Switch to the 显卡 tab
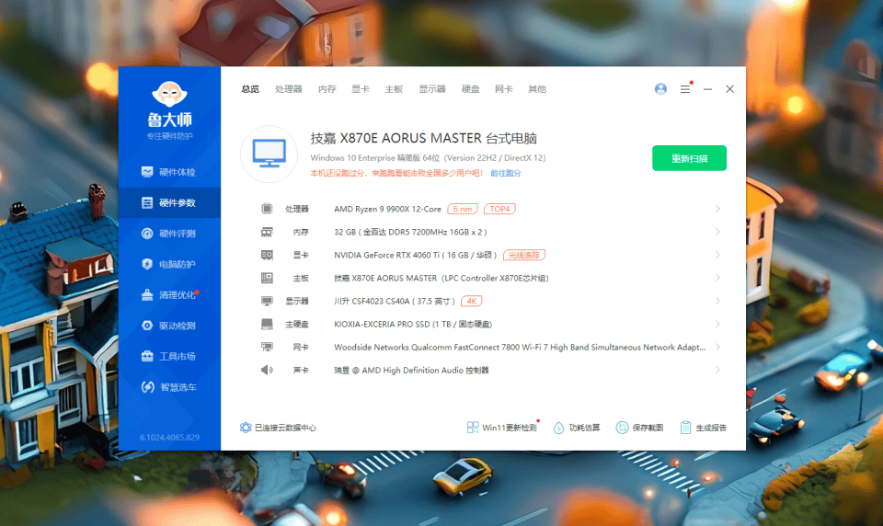The height and width of the screenshot is (526, 883). 360,89
